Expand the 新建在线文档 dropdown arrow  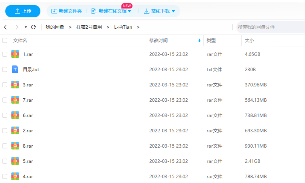129,11
